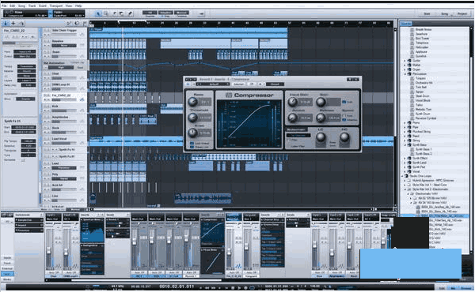Expand the Guitar folder in browser

(x=405, y=61)
